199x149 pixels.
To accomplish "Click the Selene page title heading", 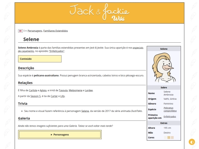I will click(x=31, y=39).
